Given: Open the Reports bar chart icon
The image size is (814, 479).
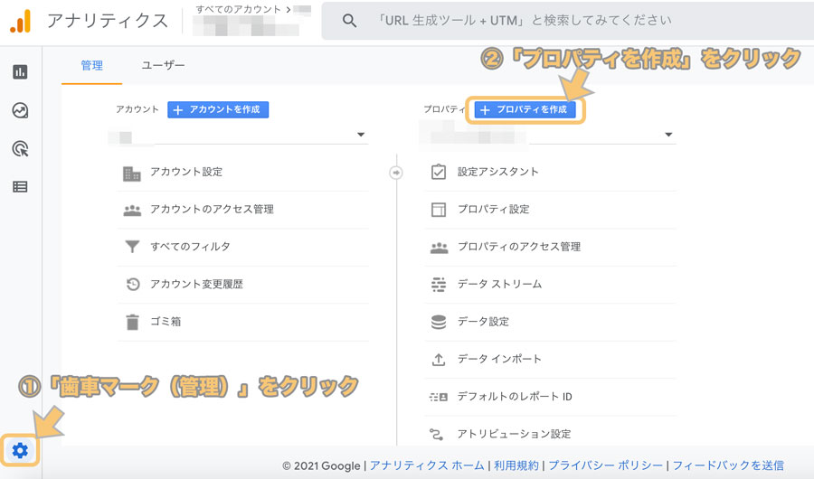Looking at the screenshot, I should 20,72.
